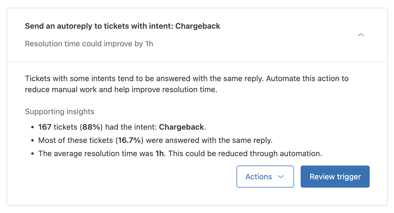This screenshot has width=394, height=213.
Task: Click the 'answered with the same reply' insight line
Action: 156,140
